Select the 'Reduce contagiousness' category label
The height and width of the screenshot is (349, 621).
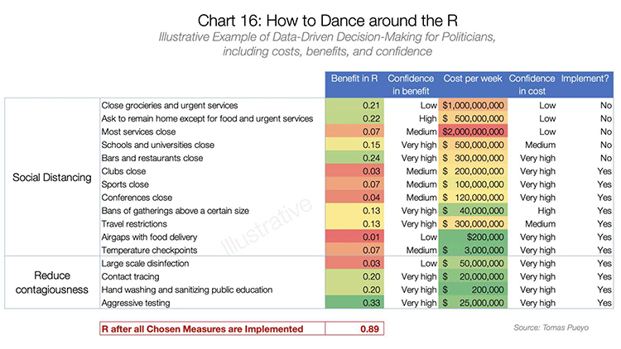click(51, 283)
